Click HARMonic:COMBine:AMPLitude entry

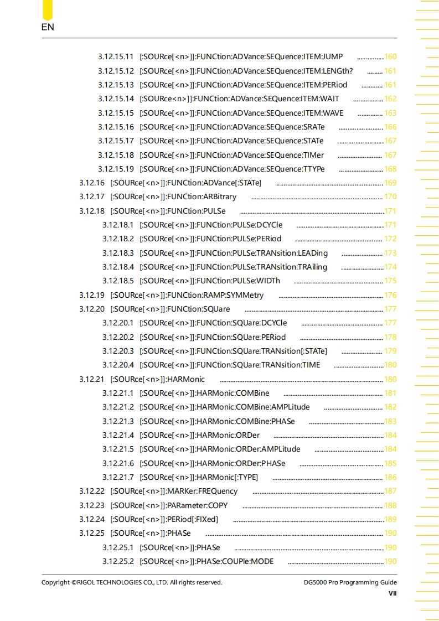pos(225,407)
